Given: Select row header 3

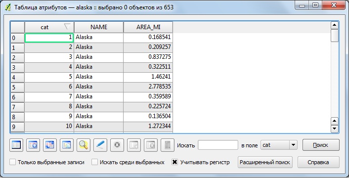Looking at the screenshot, I should click(x=17, y=67).
